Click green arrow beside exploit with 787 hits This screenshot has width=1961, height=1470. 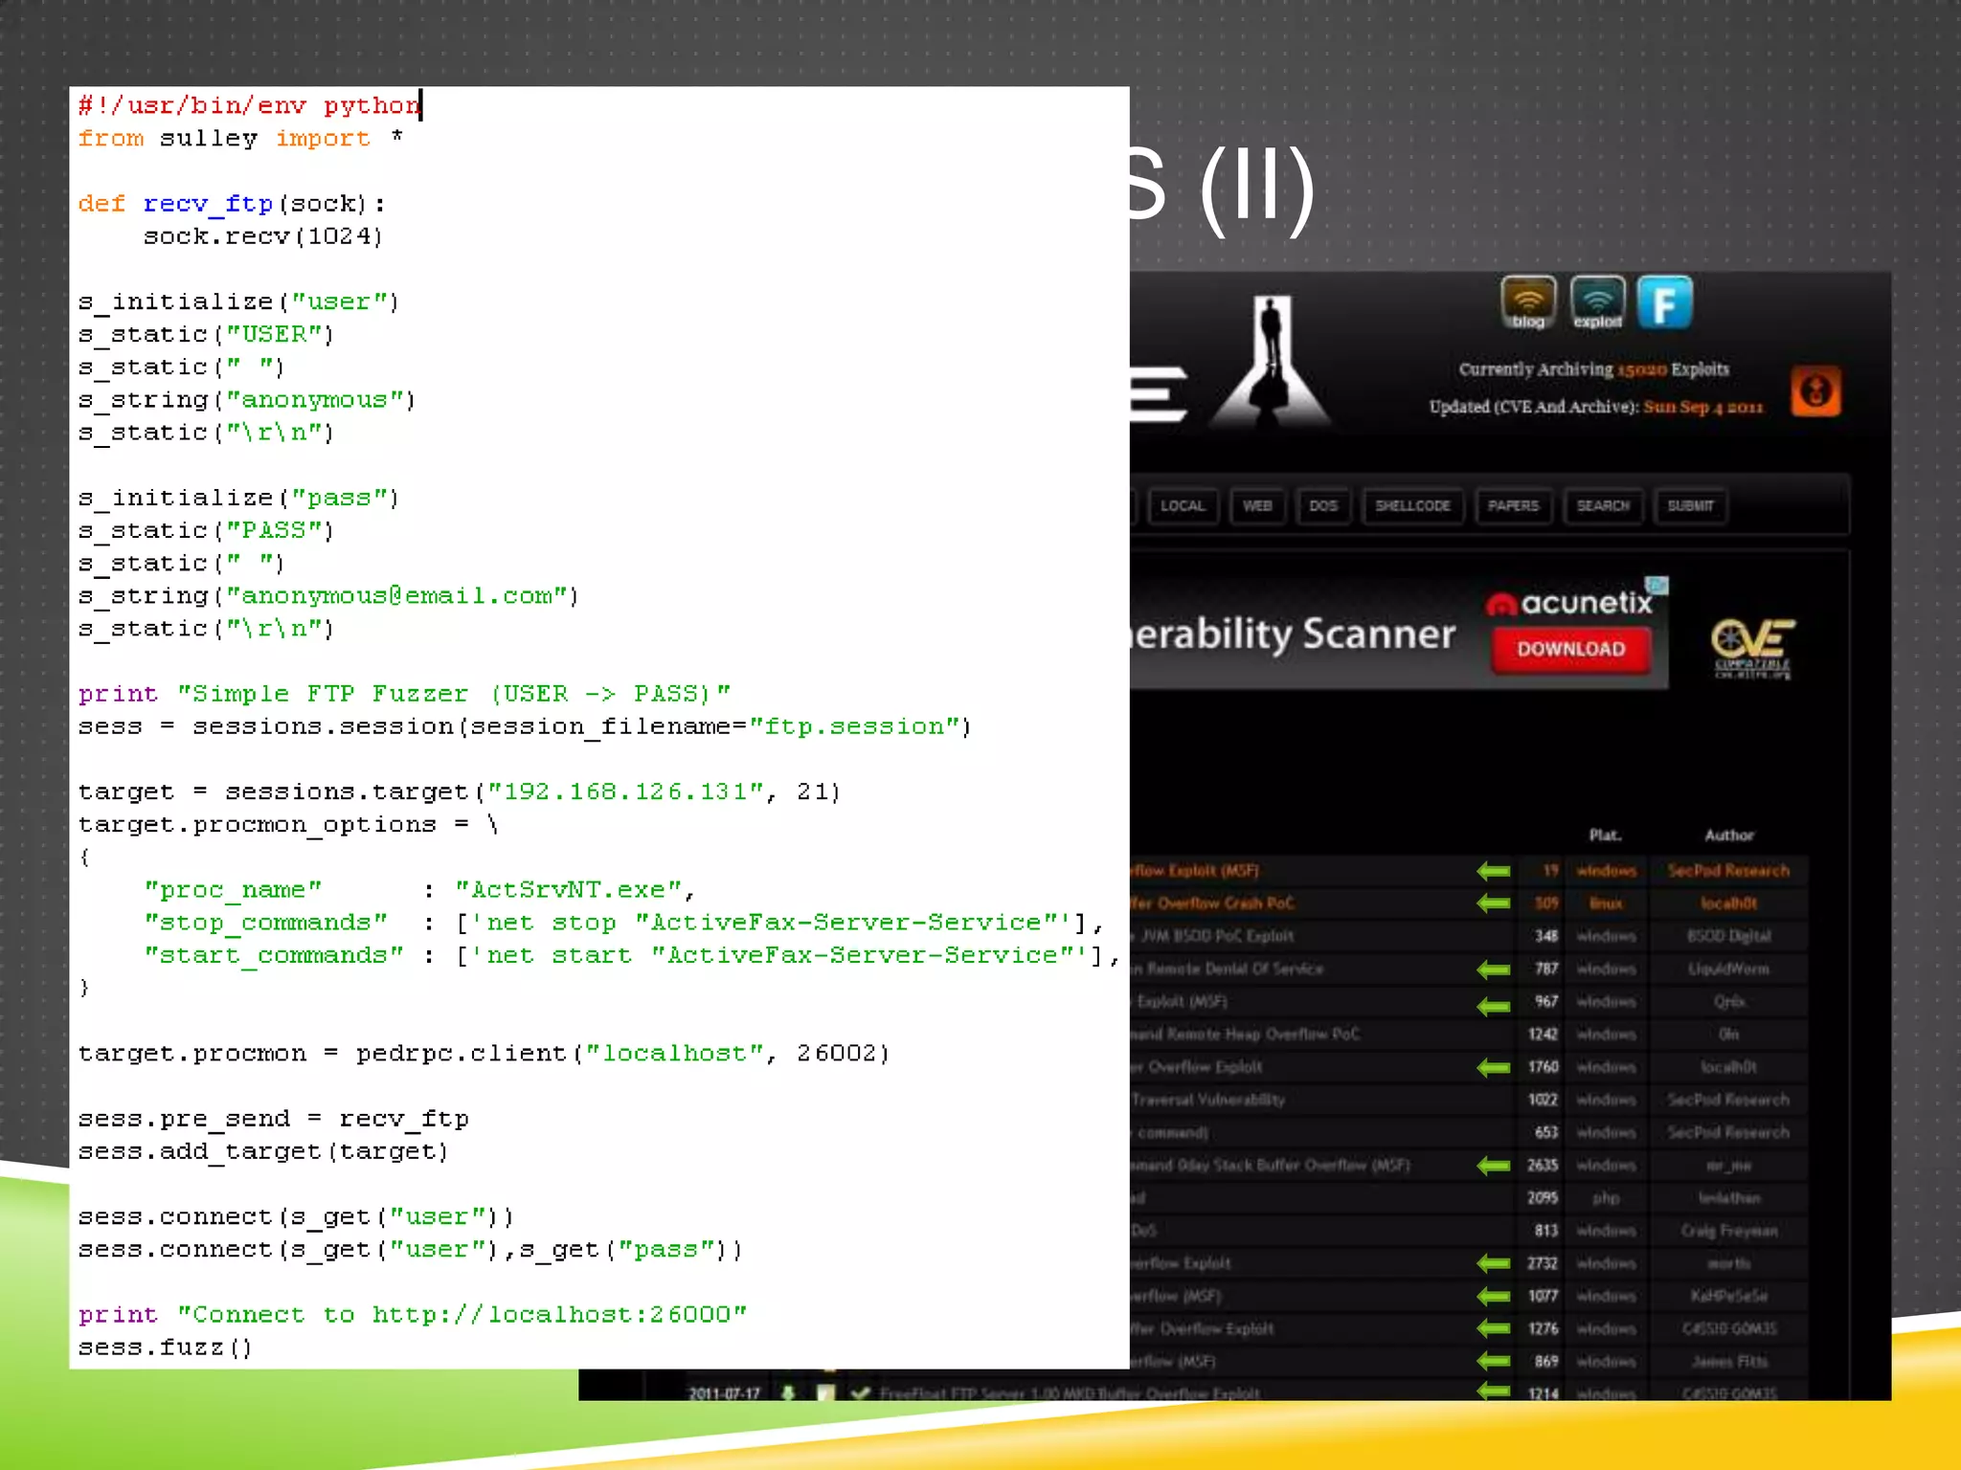pos(1494,969)
